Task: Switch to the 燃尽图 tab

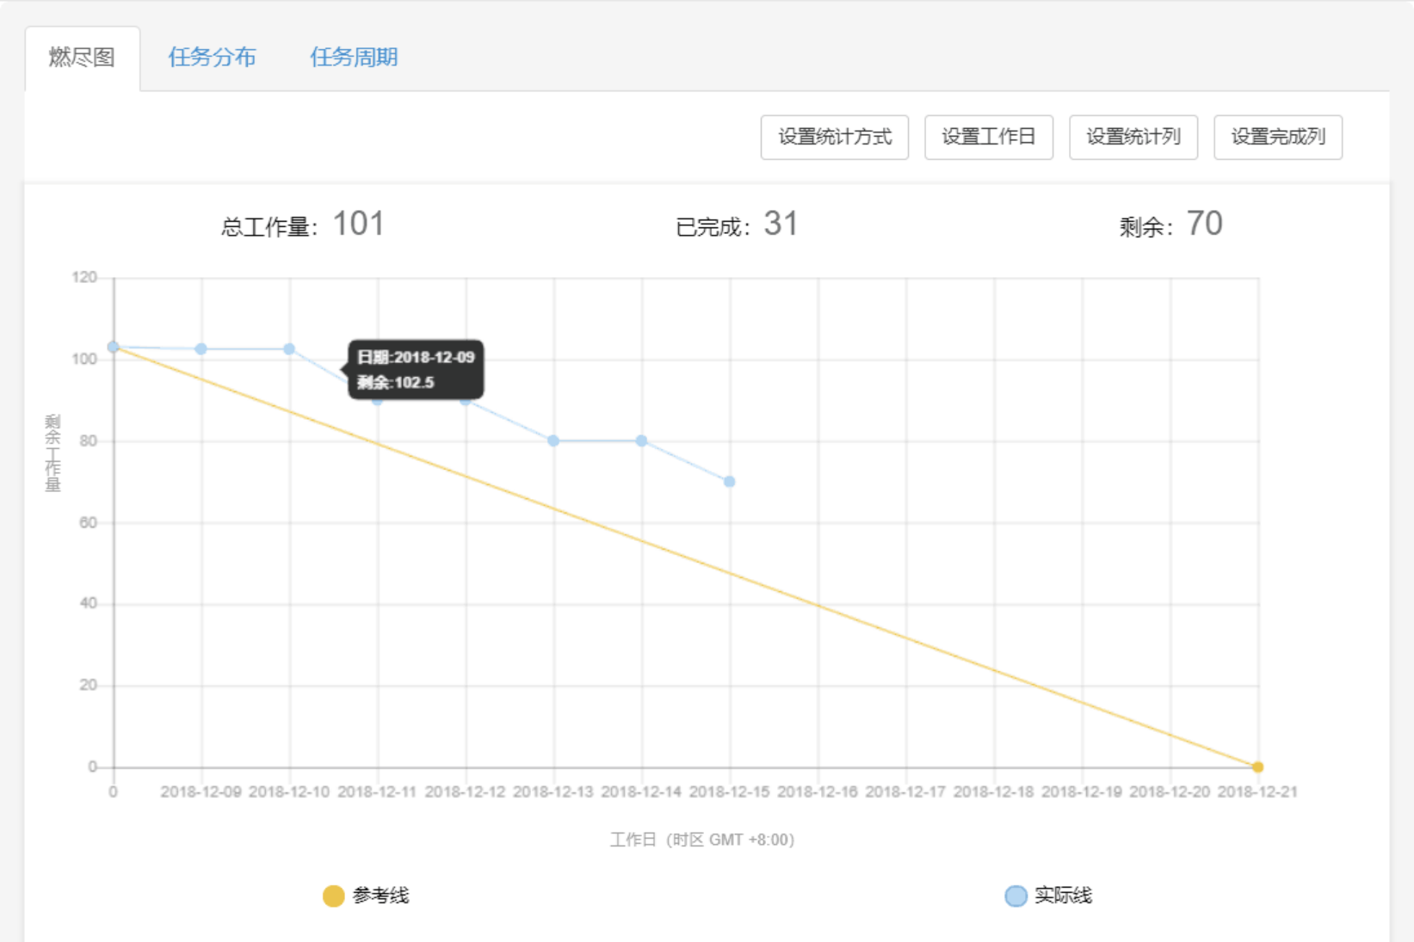Action: (x=83, y=58)
